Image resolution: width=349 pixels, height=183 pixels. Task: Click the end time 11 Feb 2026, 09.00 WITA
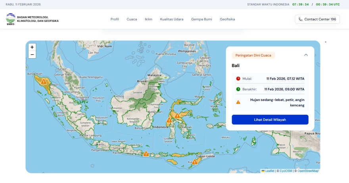(284, 89)
